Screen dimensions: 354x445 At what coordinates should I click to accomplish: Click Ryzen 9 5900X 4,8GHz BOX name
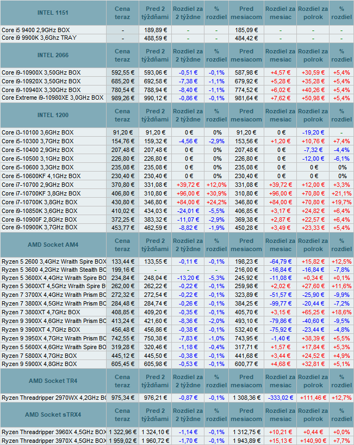coord(39,364)
